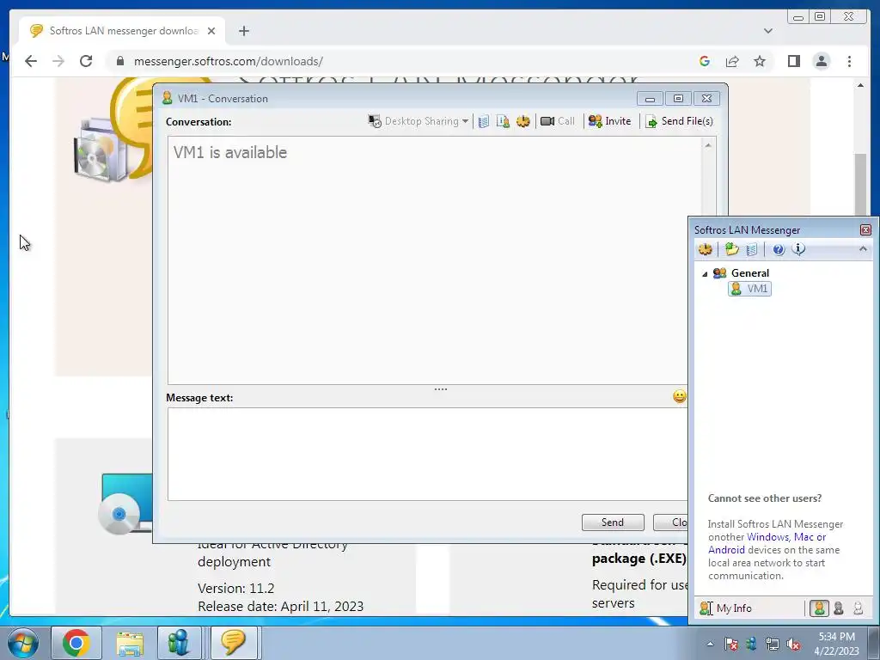Viewport: 880px width, 660px height.
Task: Set status to Away with pale user icon
Action: pos(859,608)
